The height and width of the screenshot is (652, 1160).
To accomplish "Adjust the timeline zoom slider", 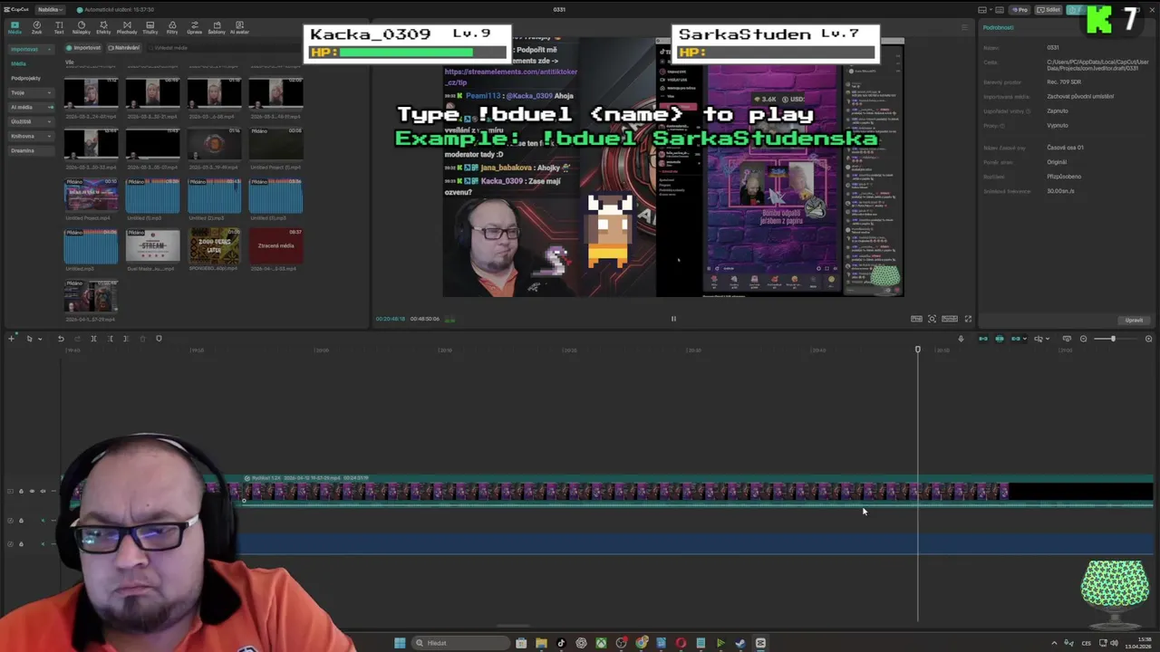I will pos(1113,339).
